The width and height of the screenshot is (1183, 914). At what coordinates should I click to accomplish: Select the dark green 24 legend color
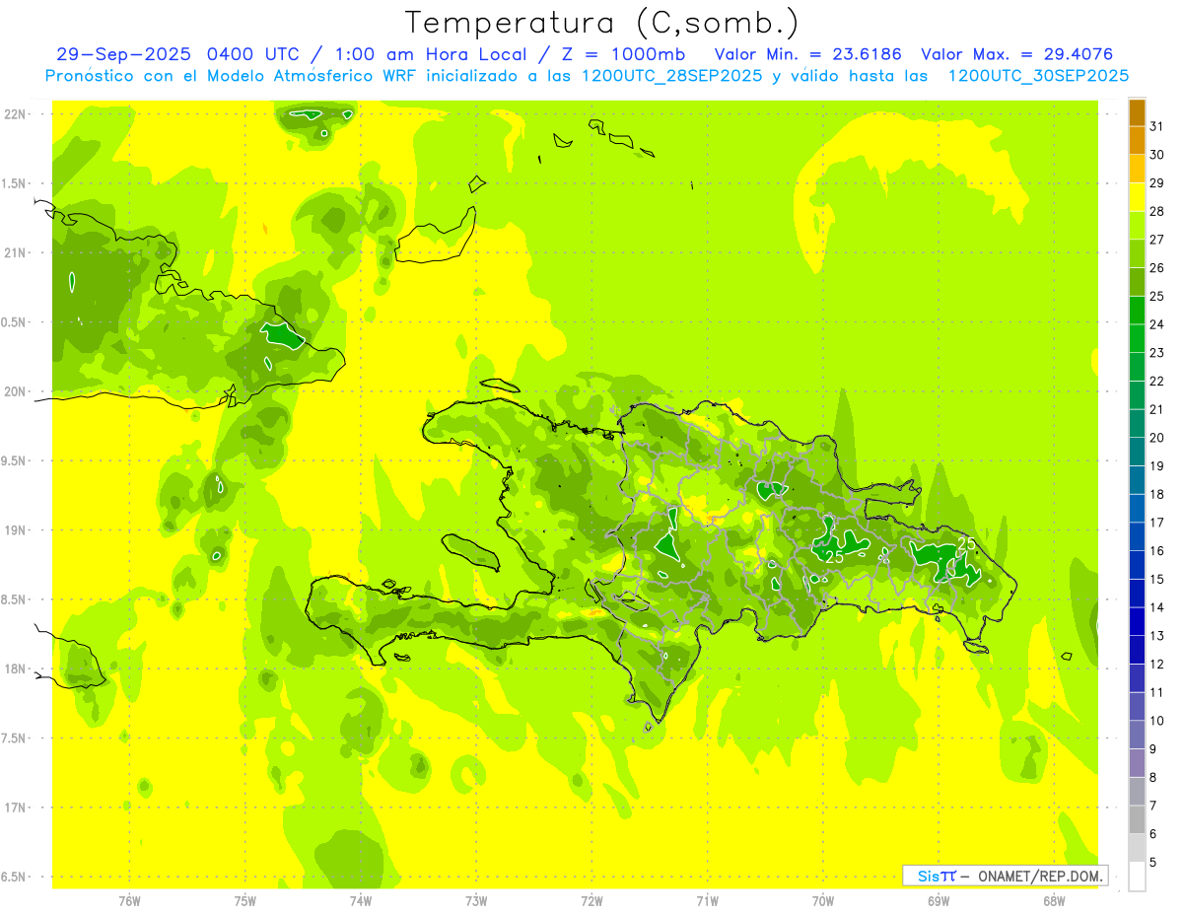1137,311
